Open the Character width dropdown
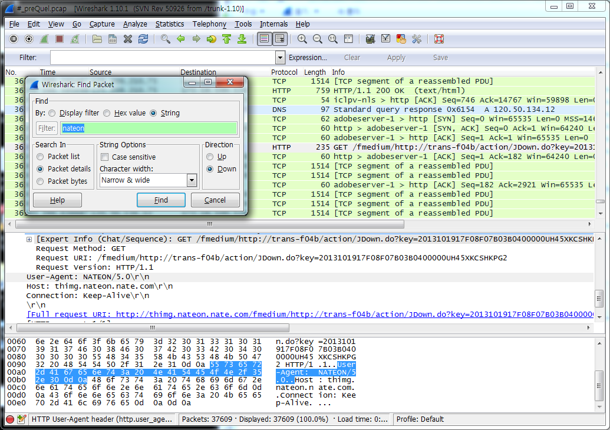The height and width of the screenshot is (430, 610). pyautogui.click(x=192, y=180)
